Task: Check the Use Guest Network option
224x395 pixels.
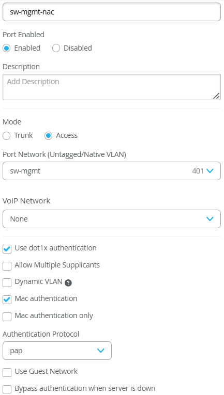Action: pyautogui.click(x=7, y=372)
